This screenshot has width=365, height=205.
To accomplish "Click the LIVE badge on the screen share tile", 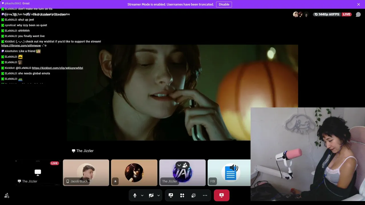I will [54, 163].
